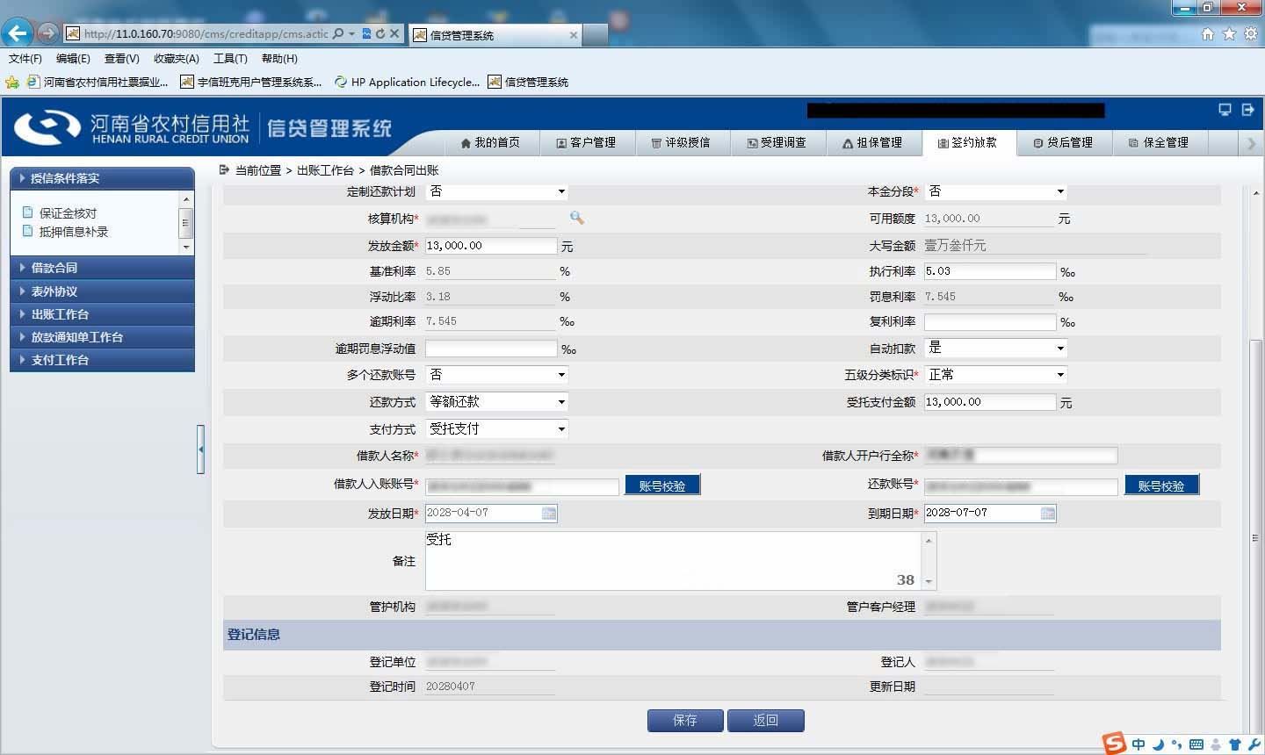Open the 本金分段 dropdown
This screenshot has width=1265, height=755.
coord(995,191)
